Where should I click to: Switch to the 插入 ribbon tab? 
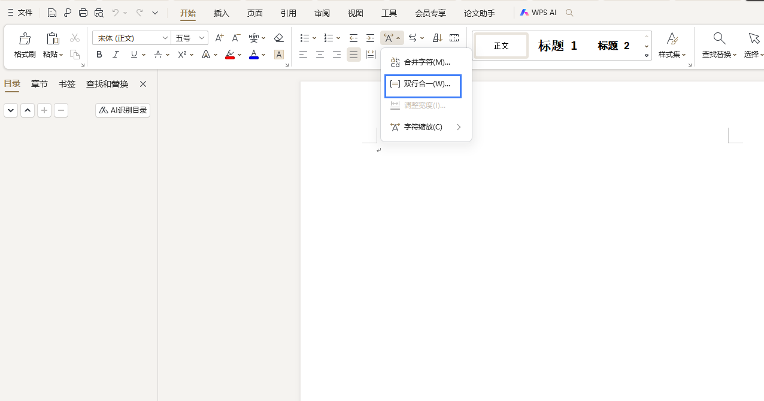(x=222, y=13)
